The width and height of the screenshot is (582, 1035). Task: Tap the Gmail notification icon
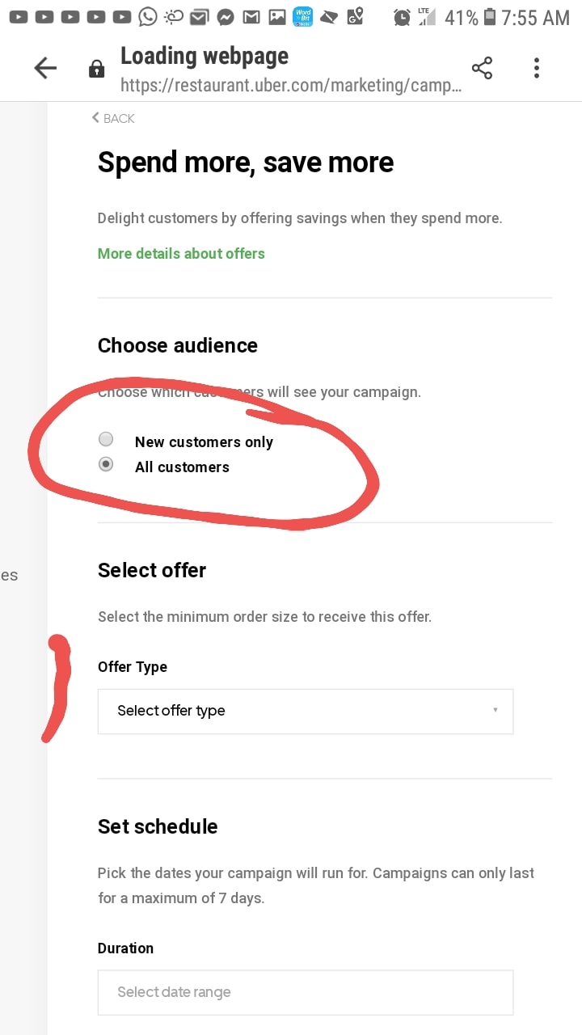[x=251, y=17]
